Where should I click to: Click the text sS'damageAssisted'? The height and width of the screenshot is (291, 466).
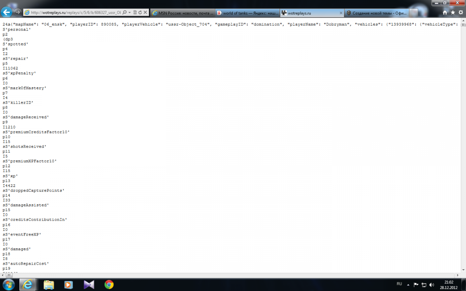(x=26, y=205)
